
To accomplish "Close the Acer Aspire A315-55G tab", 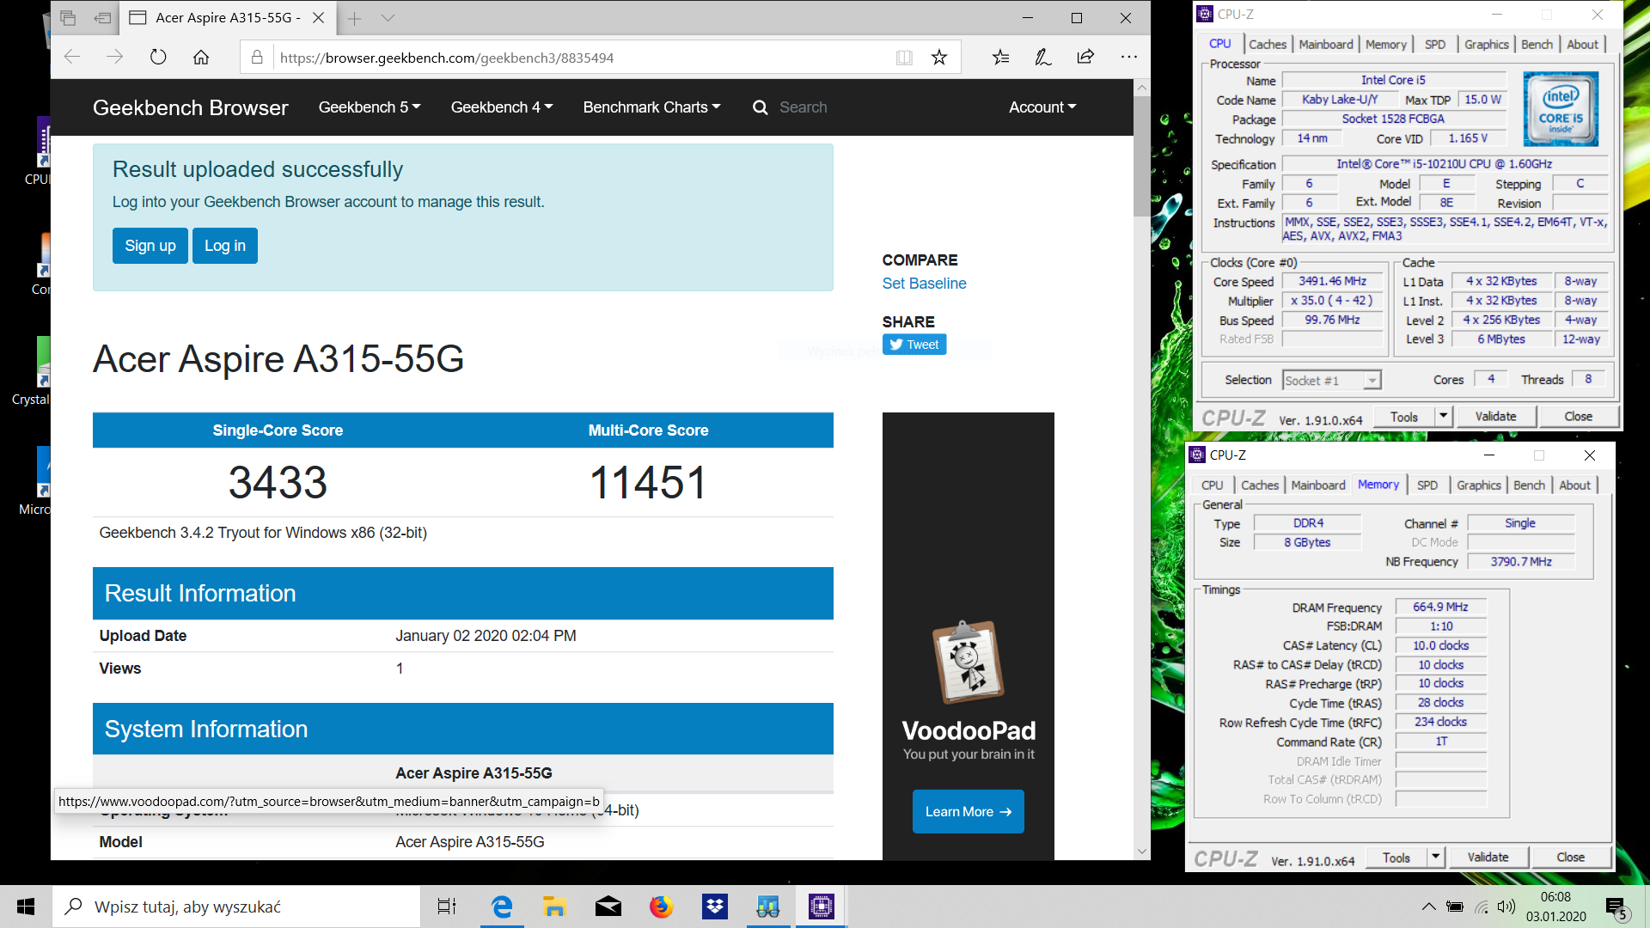I will [x=318, y=18].
